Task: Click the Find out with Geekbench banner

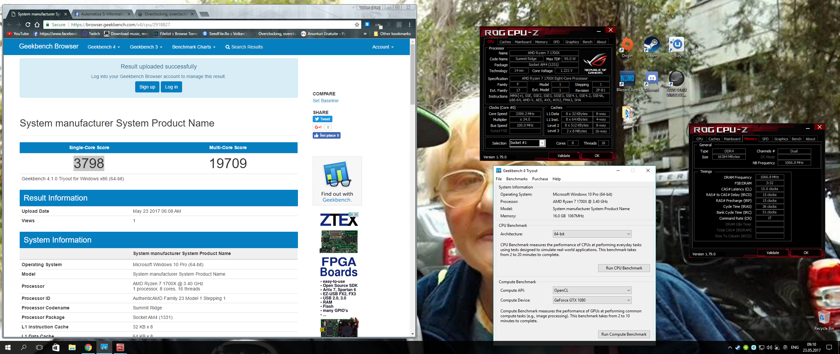Action: [337, 181]
